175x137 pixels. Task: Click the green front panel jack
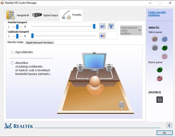[x=159, y=69]
